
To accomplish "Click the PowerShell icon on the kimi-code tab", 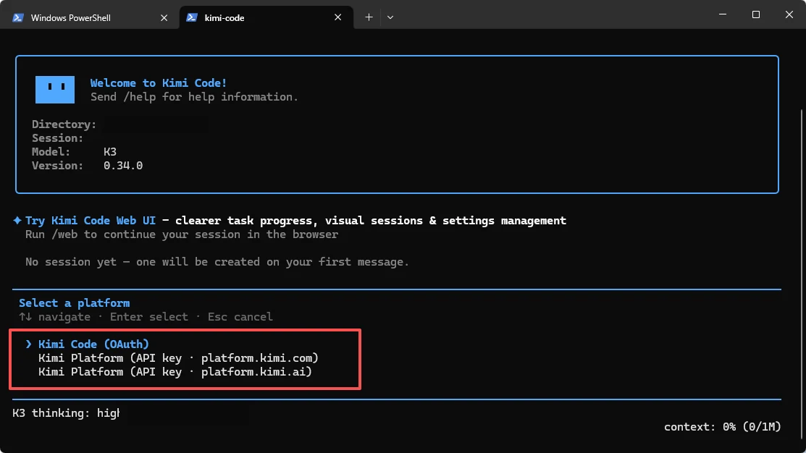I will coord(192,17).
